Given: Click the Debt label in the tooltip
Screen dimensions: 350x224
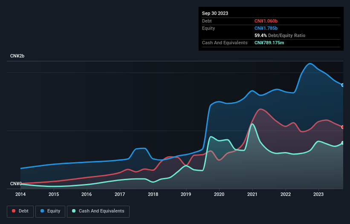Looking at the screenshot, I should click(207, 21).
